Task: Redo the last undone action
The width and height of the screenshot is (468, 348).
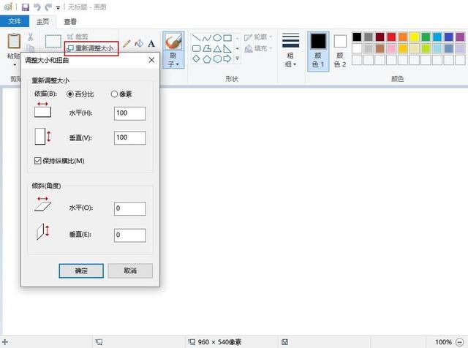Action: 48,7
